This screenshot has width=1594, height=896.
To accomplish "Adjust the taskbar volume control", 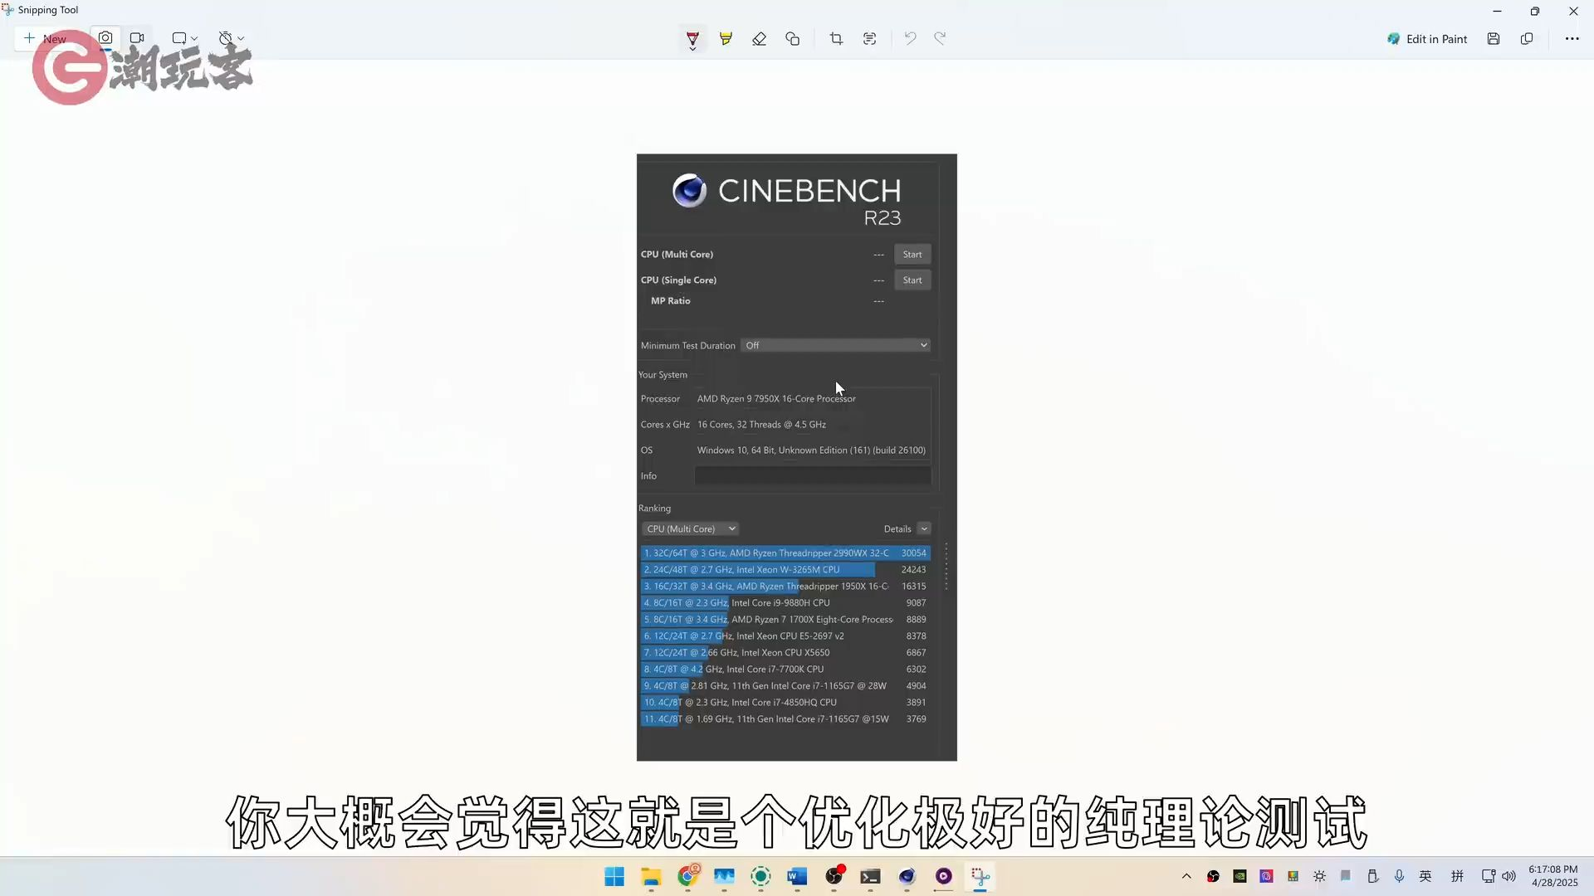I will coord(1509,876).
